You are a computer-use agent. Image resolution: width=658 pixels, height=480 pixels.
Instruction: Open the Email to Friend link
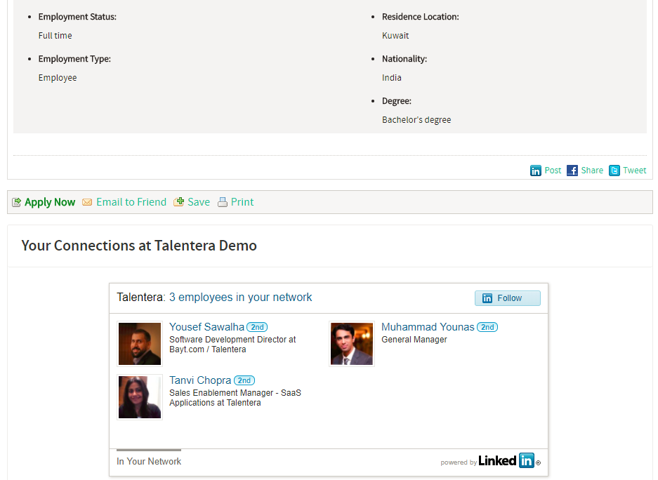coord(131,202)
